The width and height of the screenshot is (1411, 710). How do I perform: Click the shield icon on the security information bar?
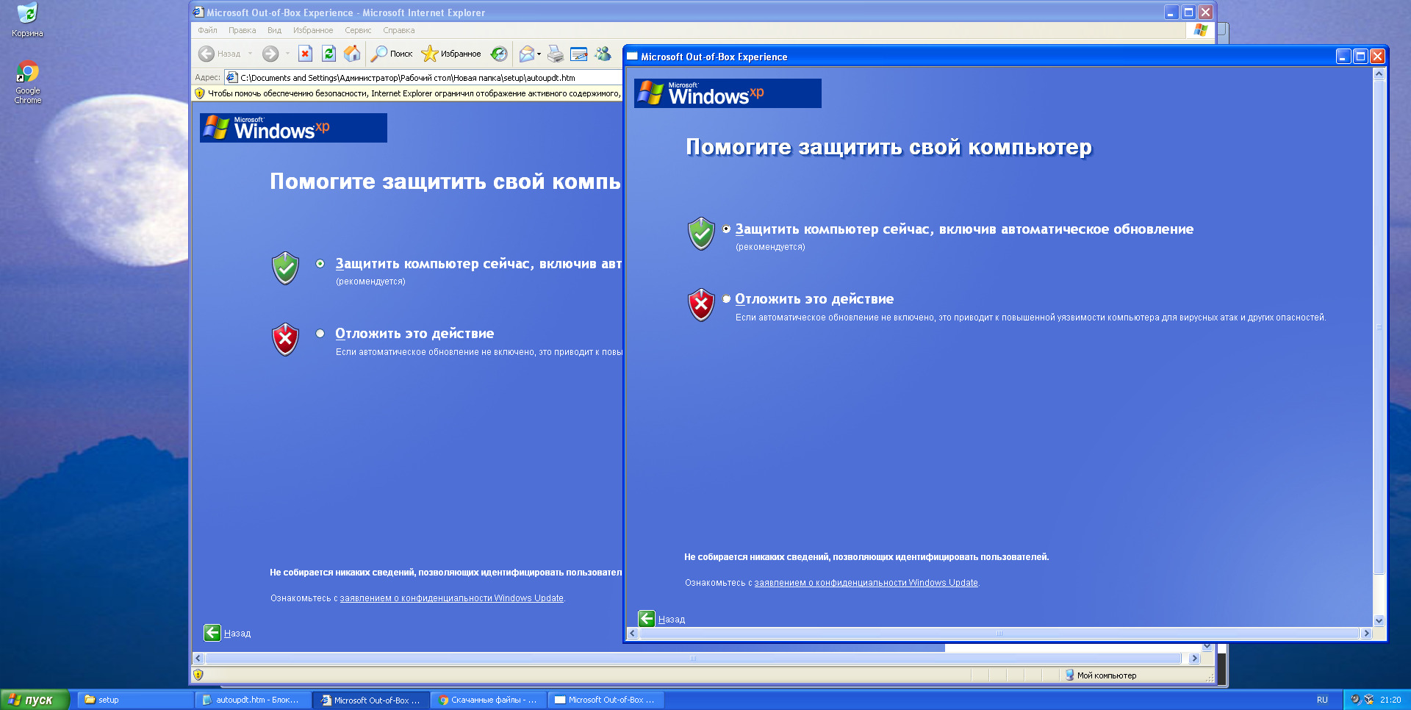199,93
